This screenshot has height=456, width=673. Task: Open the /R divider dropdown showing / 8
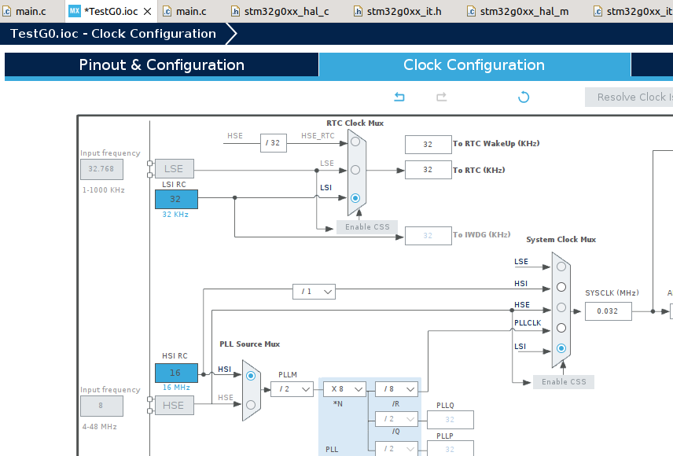395,388
